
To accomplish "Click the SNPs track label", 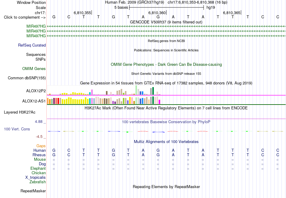I will coord(41,59).
